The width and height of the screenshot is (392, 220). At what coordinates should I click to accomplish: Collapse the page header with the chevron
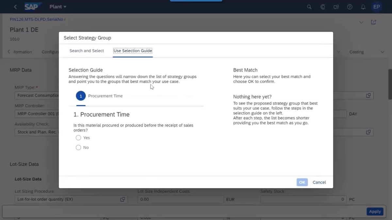pos(361,22)
